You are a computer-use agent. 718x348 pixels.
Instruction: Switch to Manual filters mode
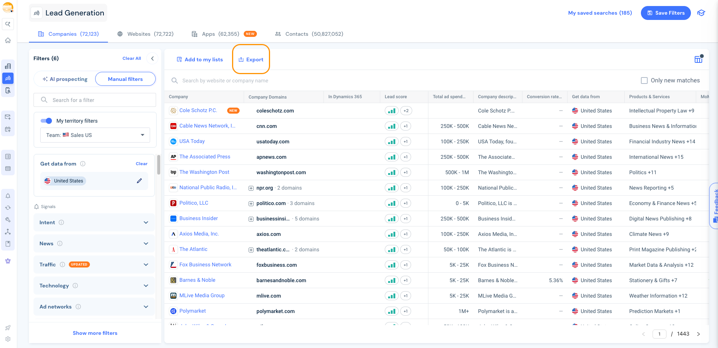point(125,79)
